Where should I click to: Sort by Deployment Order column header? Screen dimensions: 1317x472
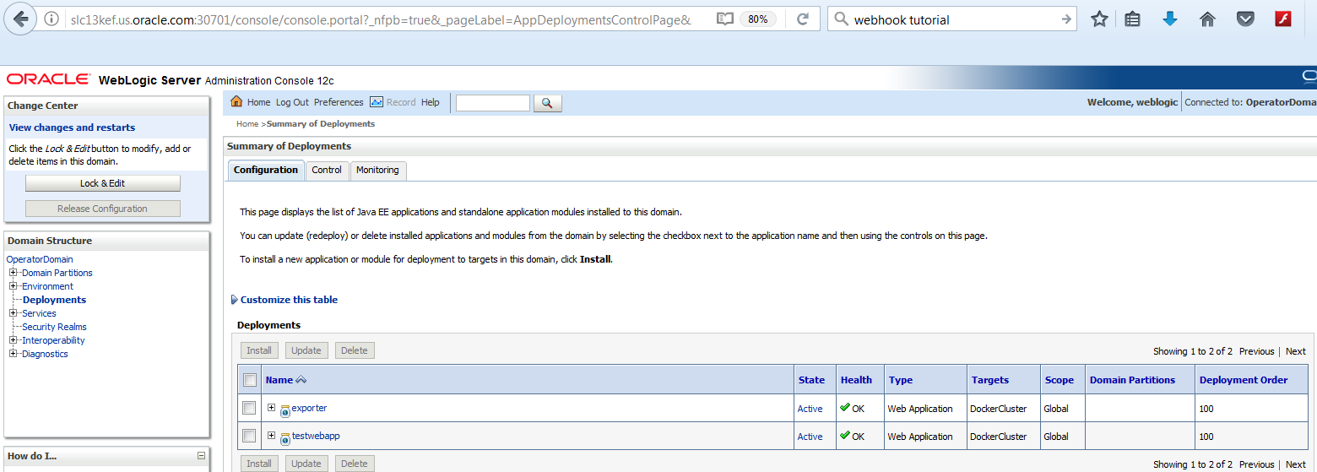pos(1244,380)
